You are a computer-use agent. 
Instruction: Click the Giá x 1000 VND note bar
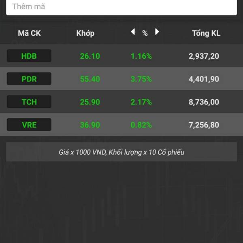[122, 152]
